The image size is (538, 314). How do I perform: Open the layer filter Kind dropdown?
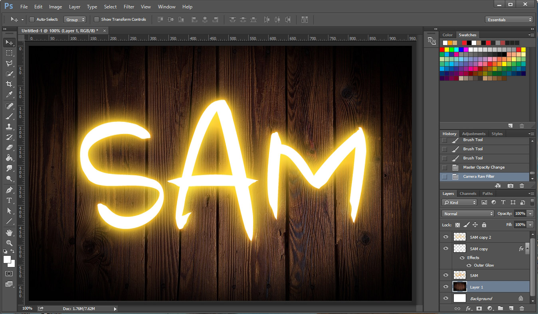click(x=459, y=202)
